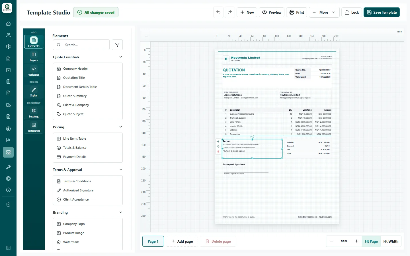Select the Page 1 tab

153,241
